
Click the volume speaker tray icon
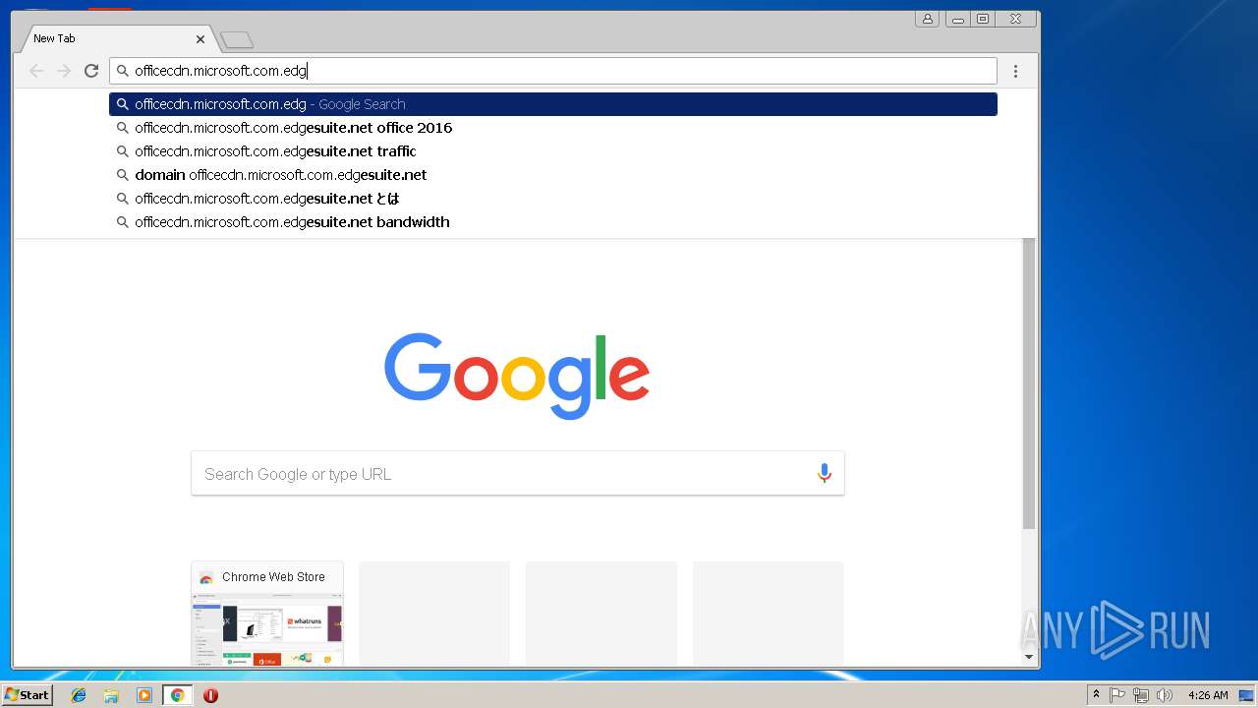click(1165, 695)
